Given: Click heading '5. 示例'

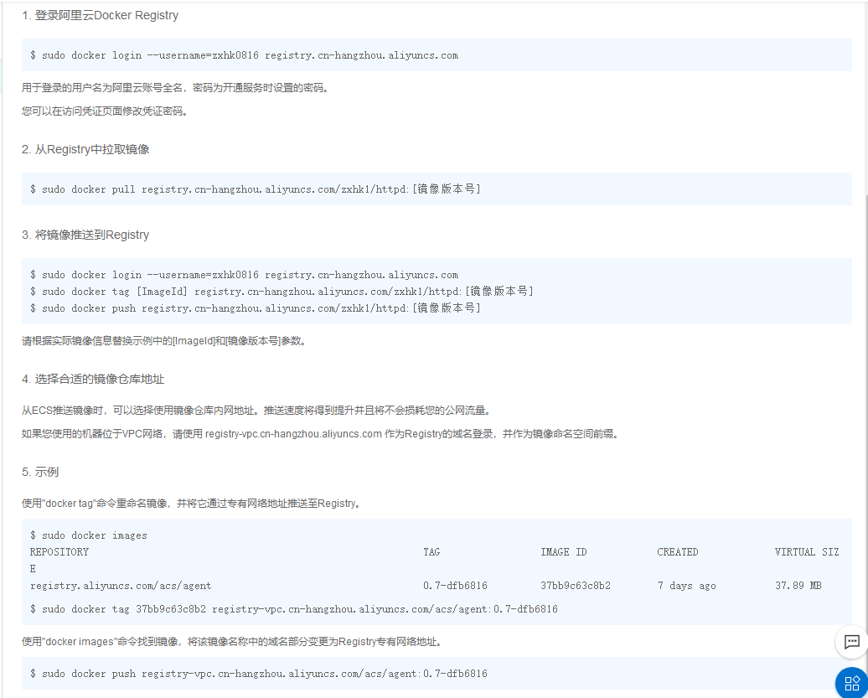Looking at the screenshot, I should 40,472.
